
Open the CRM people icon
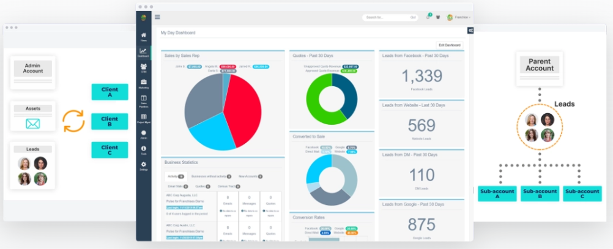pyautogui.click(x=144, y=68)
